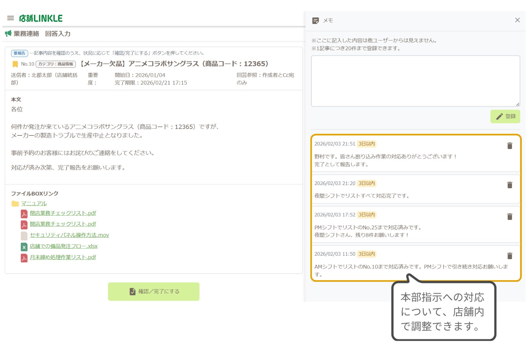This screenshot has height=347, width=528.
Task: Click the PDF icon for 月末締め処理作業リスト
Action: click(x=24, y=258)
